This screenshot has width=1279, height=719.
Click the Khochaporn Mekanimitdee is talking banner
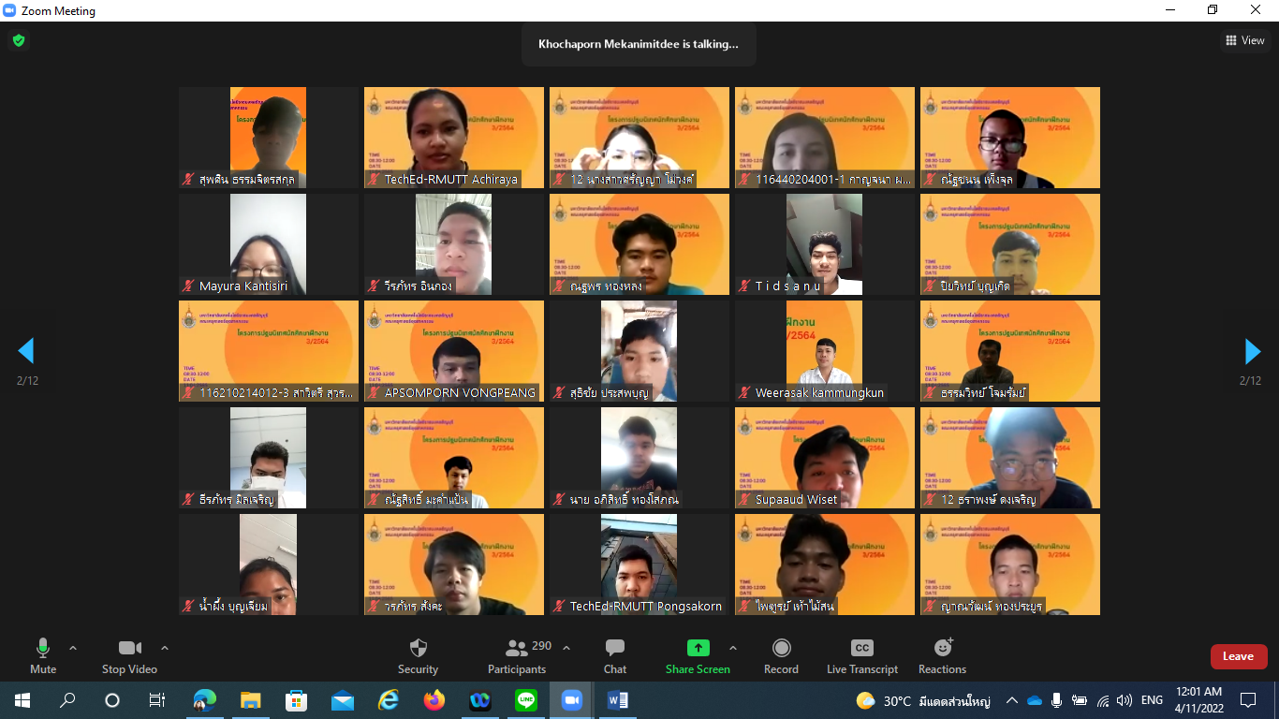639,44
